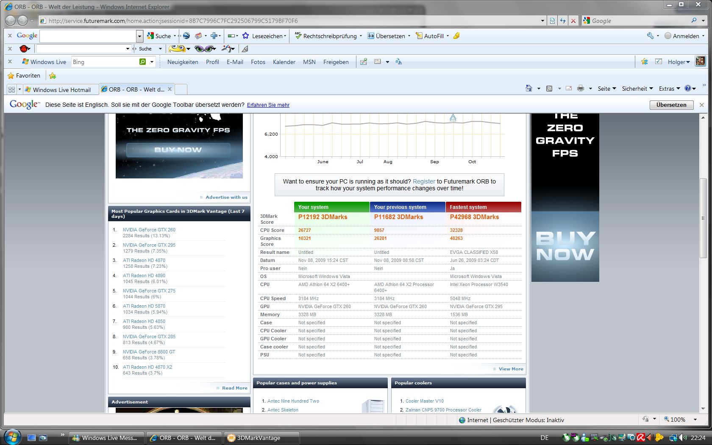Click Neuigkeiten in the Windows Live toolbar
712x445 pixels.
(183, 62)
